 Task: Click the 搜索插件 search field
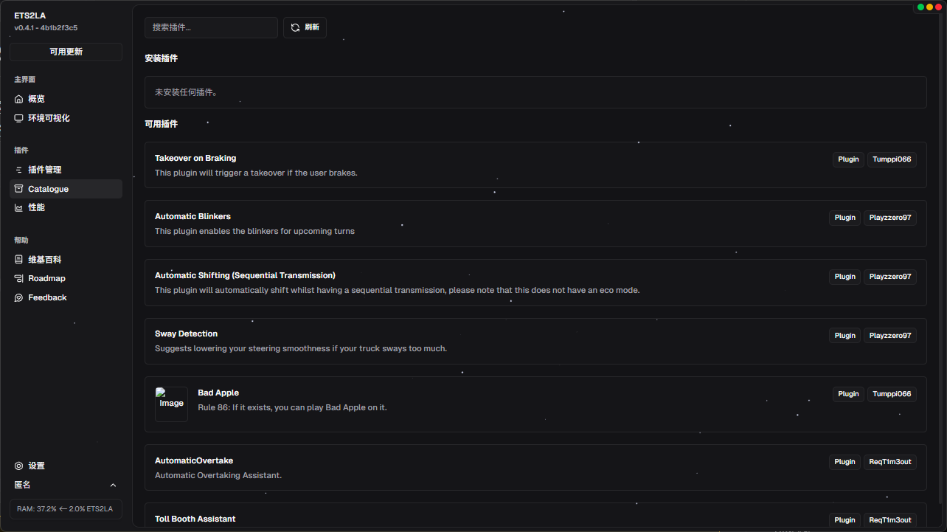(x=211, y=27)
